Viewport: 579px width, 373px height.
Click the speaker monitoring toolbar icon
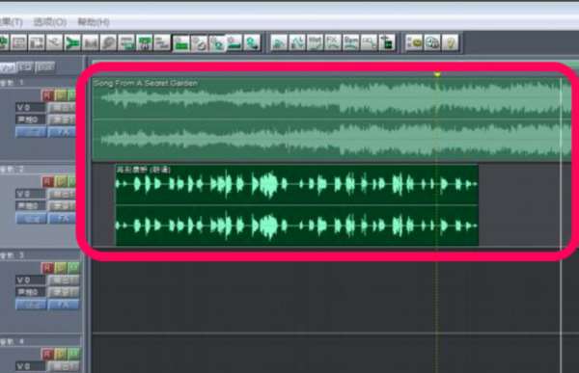pos(432,42)
